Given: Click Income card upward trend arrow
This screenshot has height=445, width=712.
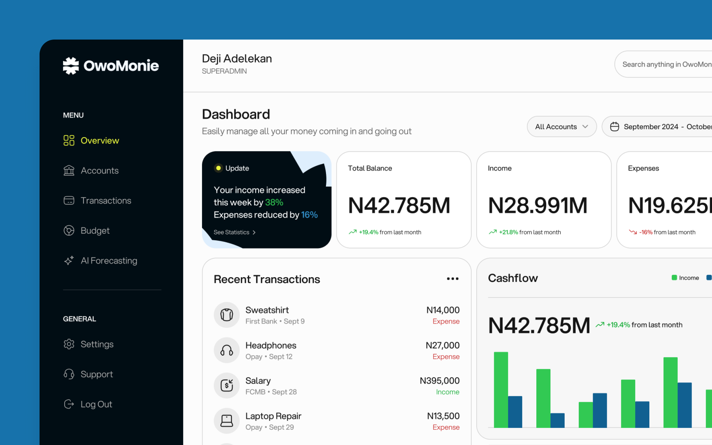Looking at the screenshot, I should pos(493,232).
